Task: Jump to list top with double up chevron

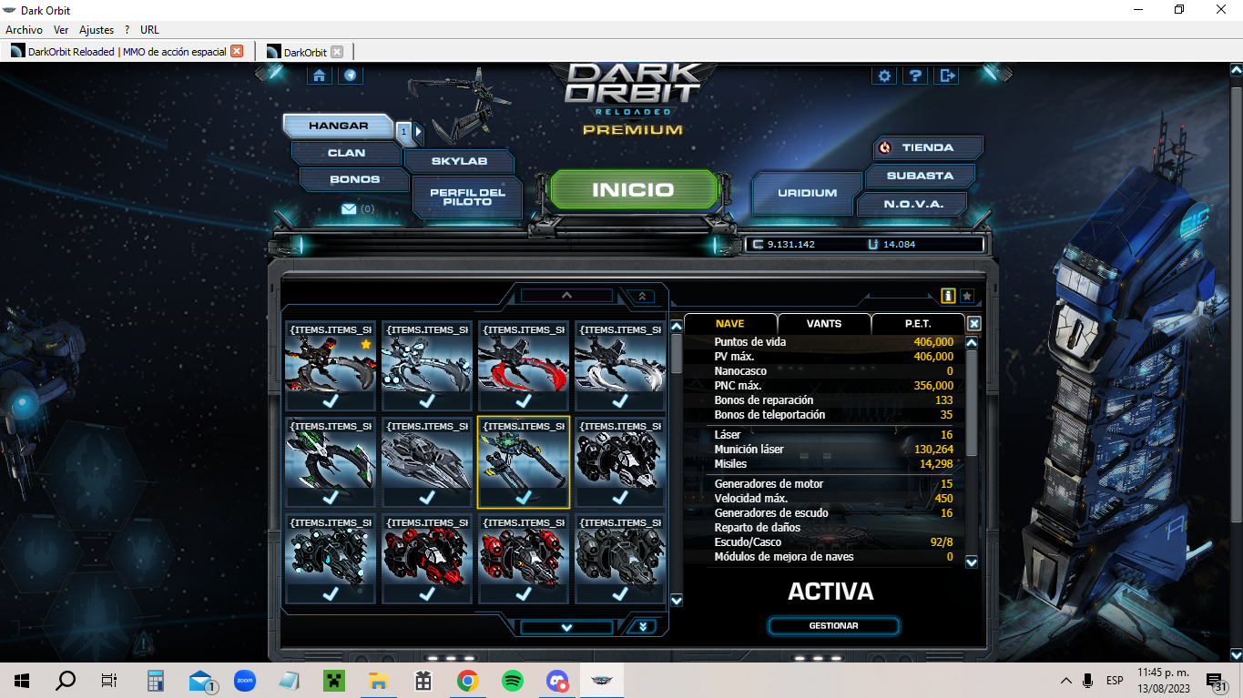Action: pyautogui.click(x=641, y=296)
